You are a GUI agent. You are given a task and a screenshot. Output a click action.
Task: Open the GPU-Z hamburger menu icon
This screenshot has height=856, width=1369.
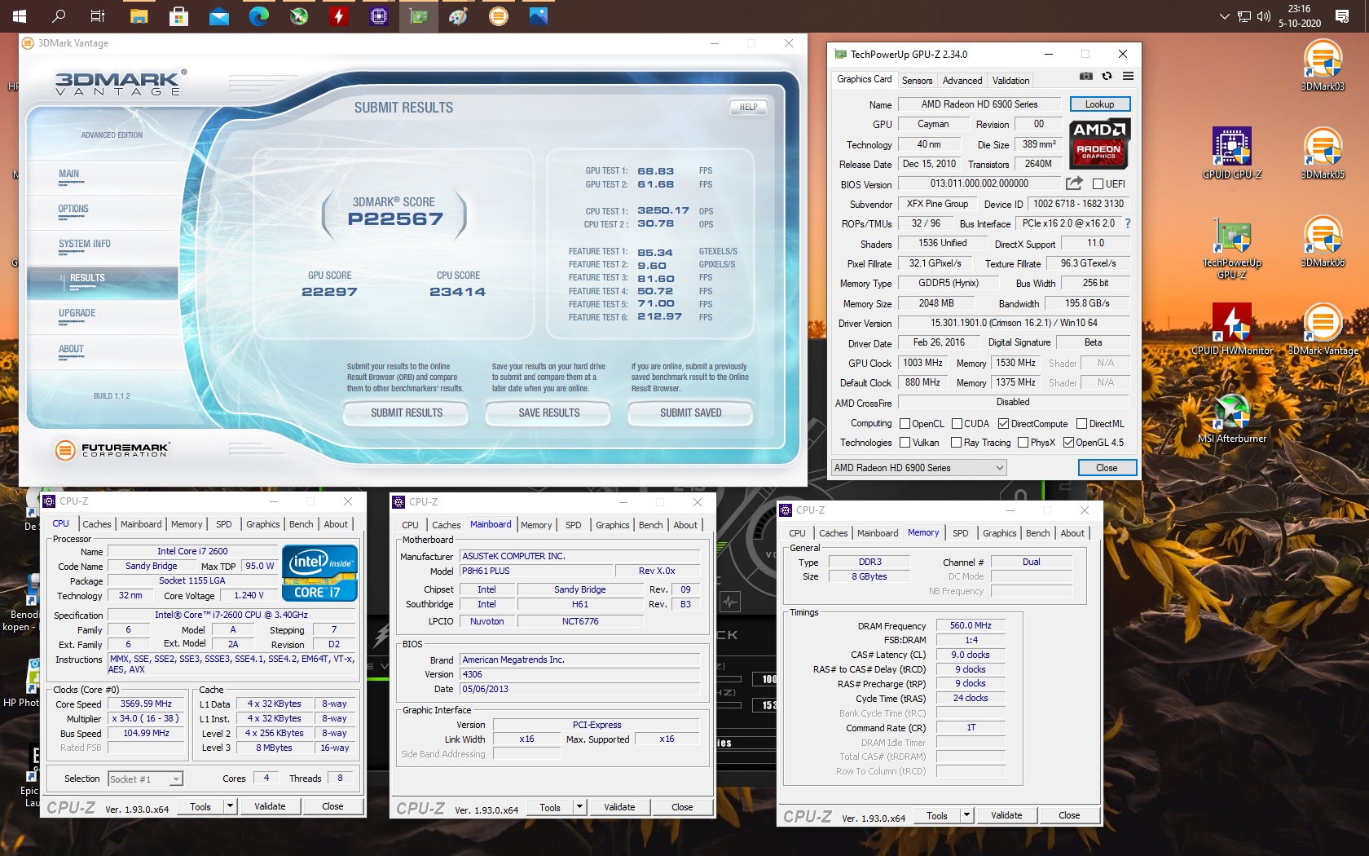1128,76
